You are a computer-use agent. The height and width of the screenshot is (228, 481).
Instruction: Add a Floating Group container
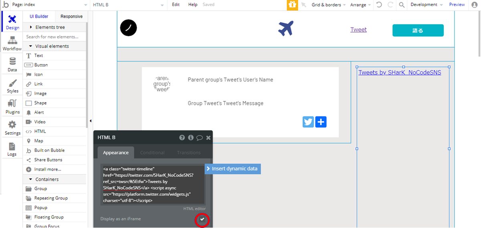55,217
